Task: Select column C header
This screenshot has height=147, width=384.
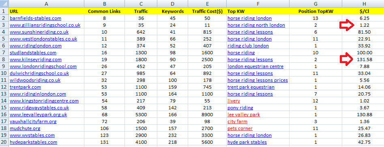Action: point(141,4)
